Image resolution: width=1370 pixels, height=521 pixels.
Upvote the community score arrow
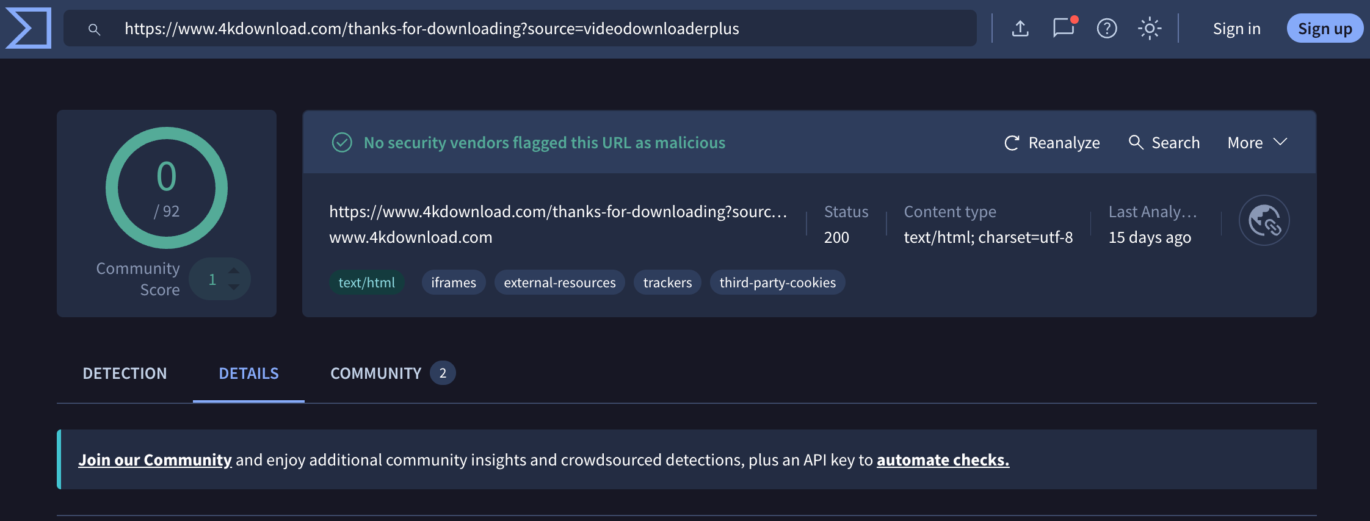coord(233,270)
